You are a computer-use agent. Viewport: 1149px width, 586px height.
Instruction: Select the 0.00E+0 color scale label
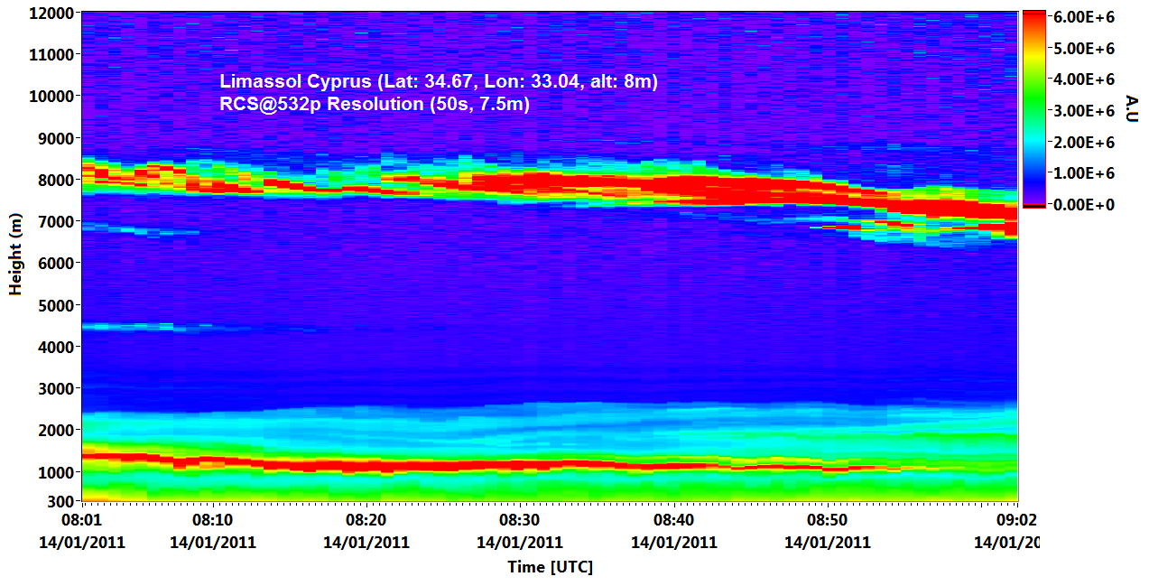pyautogui.click(x=1085, y=204)
